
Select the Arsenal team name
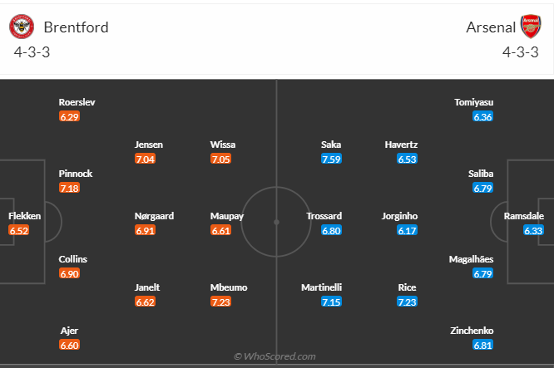491,27
